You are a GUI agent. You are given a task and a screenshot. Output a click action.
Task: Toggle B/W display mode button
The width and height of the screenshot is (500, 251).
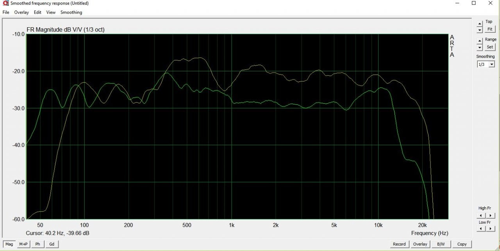[x=441, y=244]
